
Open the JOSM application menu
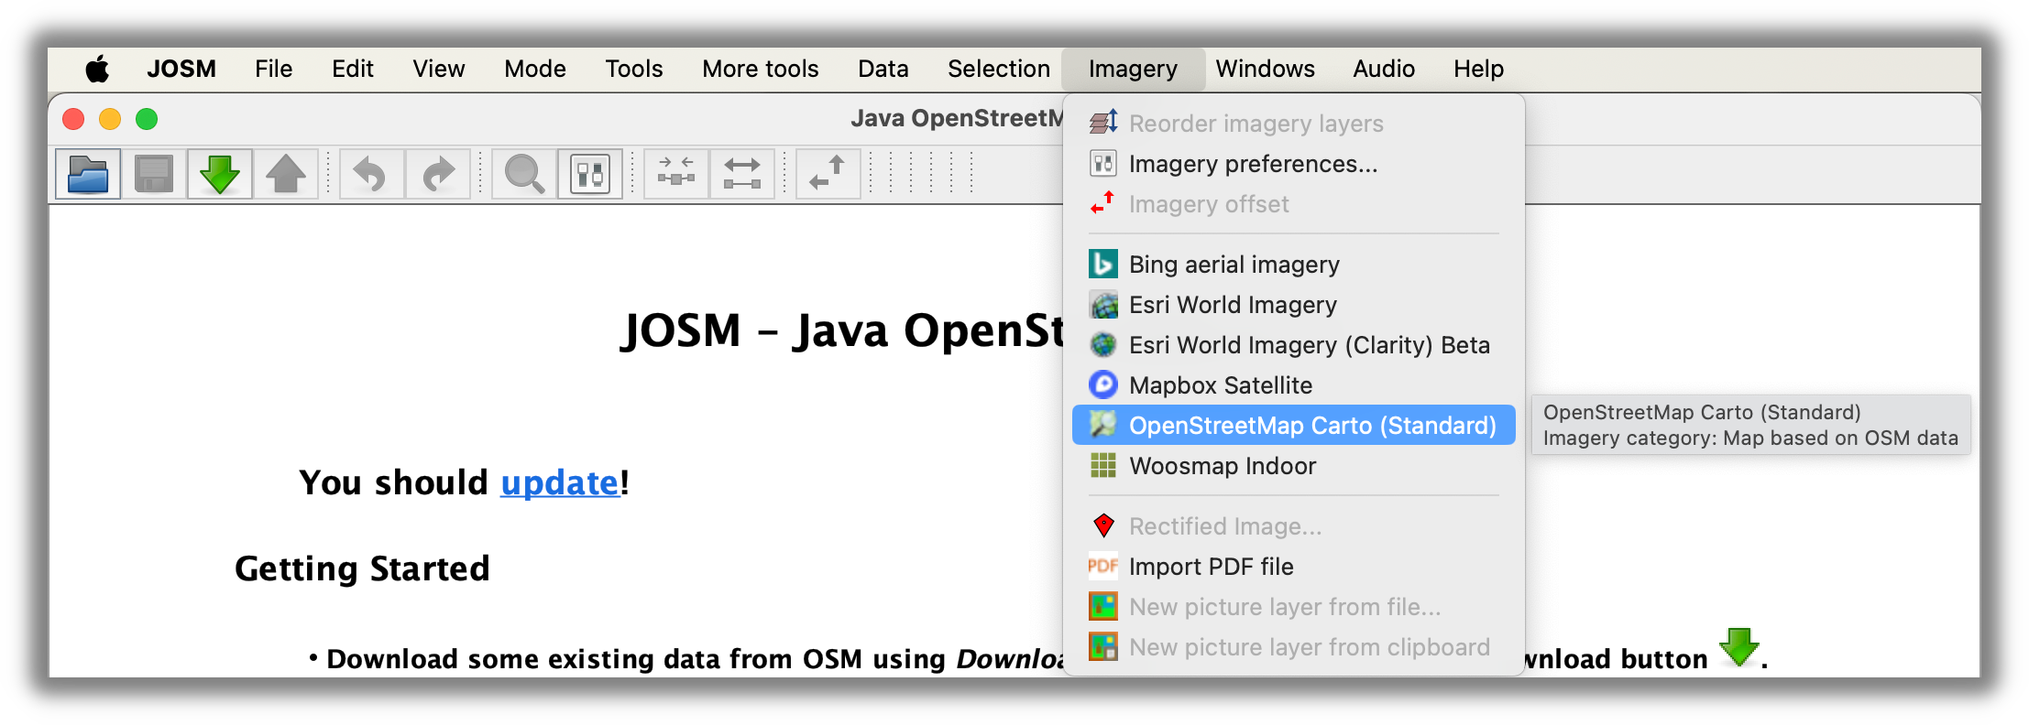point(181,69)
